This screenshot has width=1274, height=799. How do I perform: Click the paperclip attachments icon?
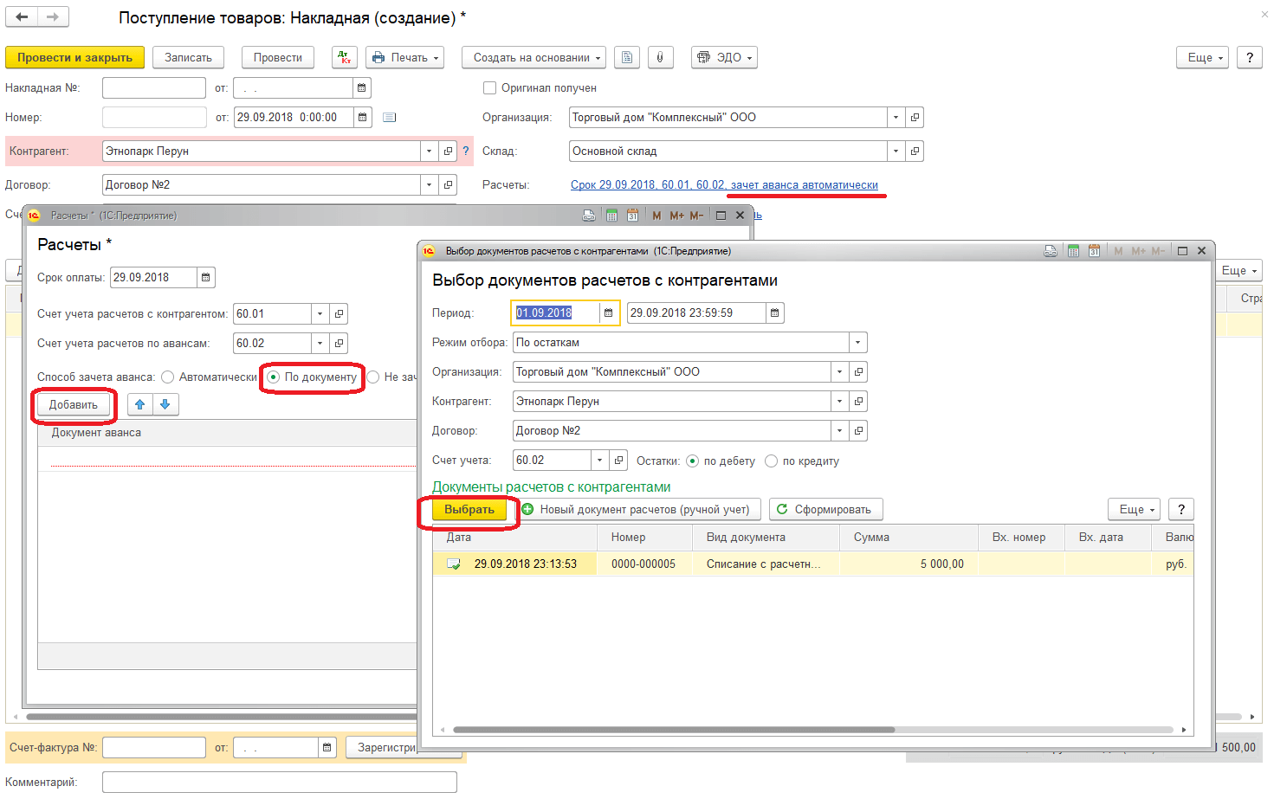(660, 58)
